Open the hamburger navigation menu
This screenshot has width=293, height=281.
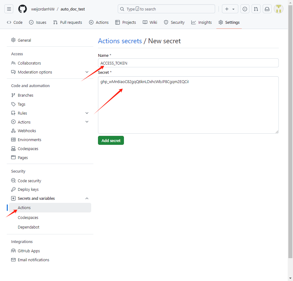(9, 9)
